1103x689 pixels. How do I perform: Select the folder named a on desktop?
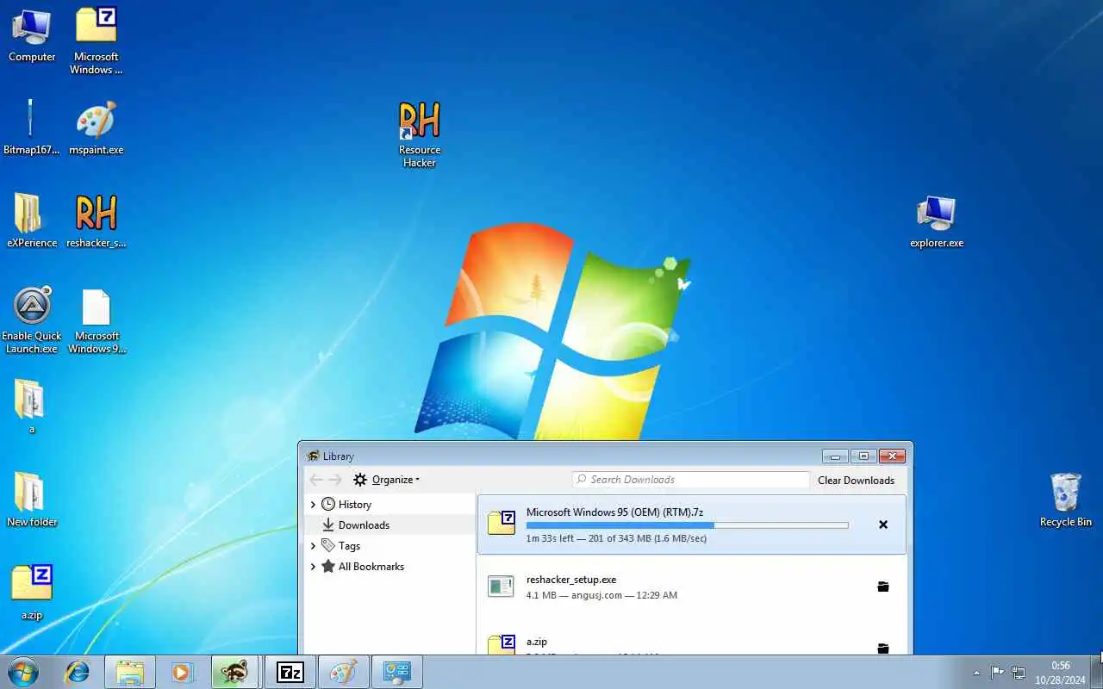32,407
